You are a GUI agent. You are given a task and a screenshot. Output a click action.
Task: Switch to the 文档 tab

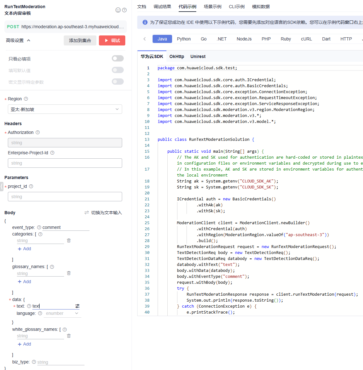tap(142, 7)
